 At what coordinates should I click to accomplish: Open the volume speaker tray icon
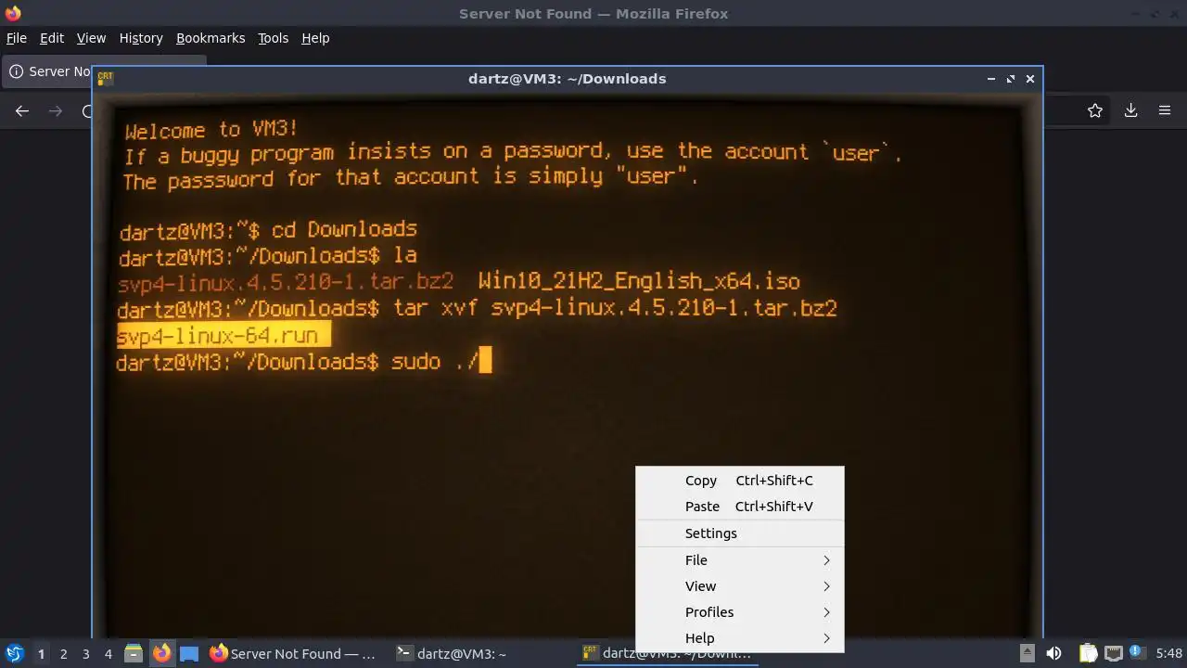pos(1053,654)
